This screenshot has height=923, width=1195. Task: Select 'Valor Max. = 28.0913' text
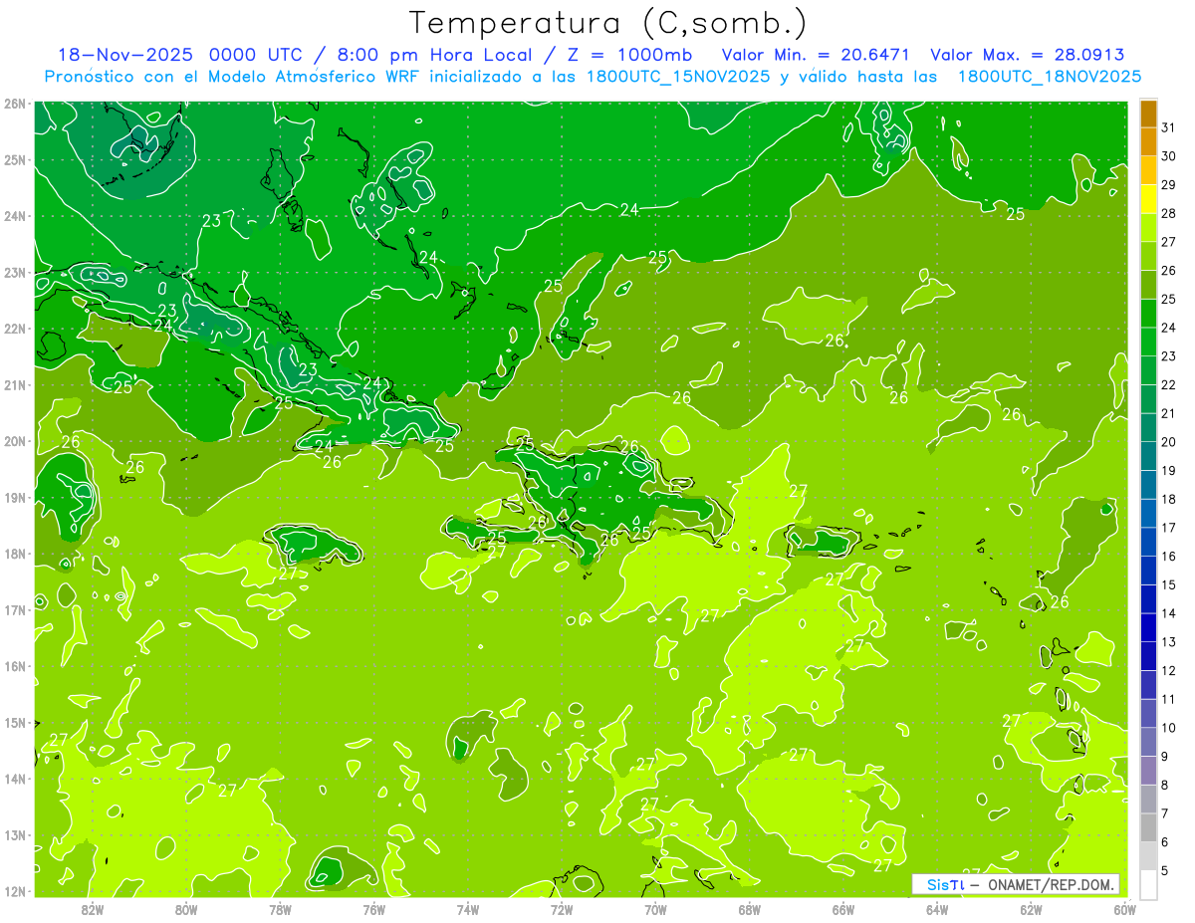[1027, 55]
